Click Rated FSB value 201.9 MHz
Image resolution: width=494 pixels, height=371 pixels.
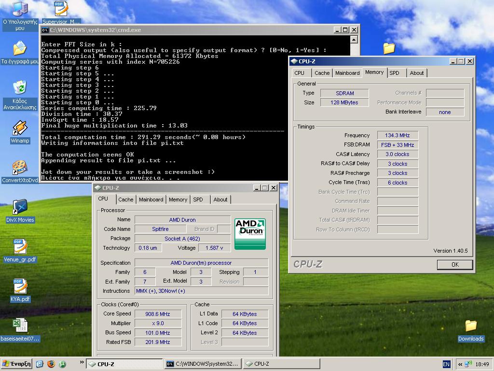point(158,342)
